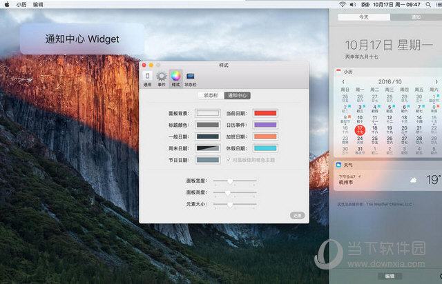Image resolution: width=442 pixels, height=284 pixels.
Task: Click the battery status icon
Action: tap(365, 5)
